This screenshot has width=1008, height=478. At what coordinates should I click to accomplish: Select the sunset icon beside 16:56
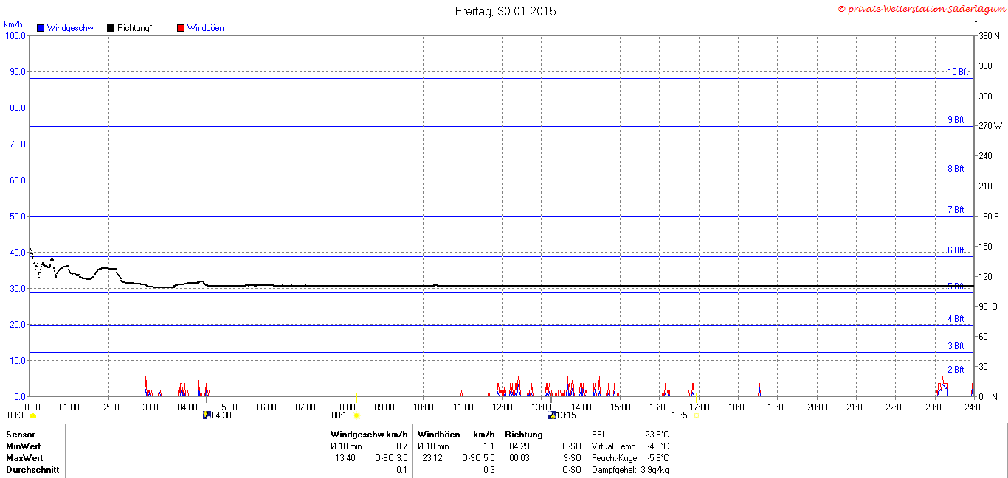[x=697, y=415]
